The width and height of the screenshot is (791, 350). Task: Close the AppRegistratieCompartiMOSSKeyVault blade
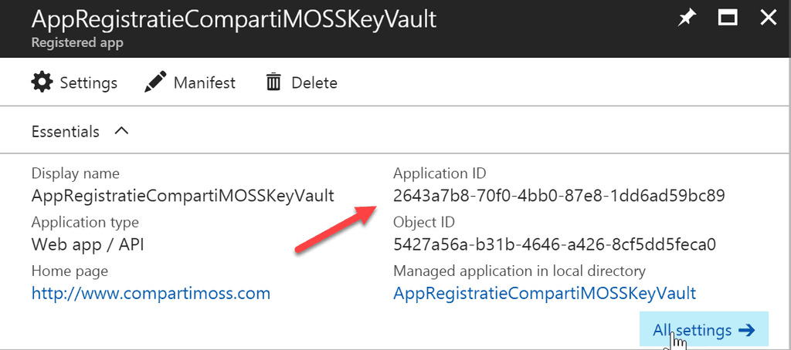click(768, 19)
